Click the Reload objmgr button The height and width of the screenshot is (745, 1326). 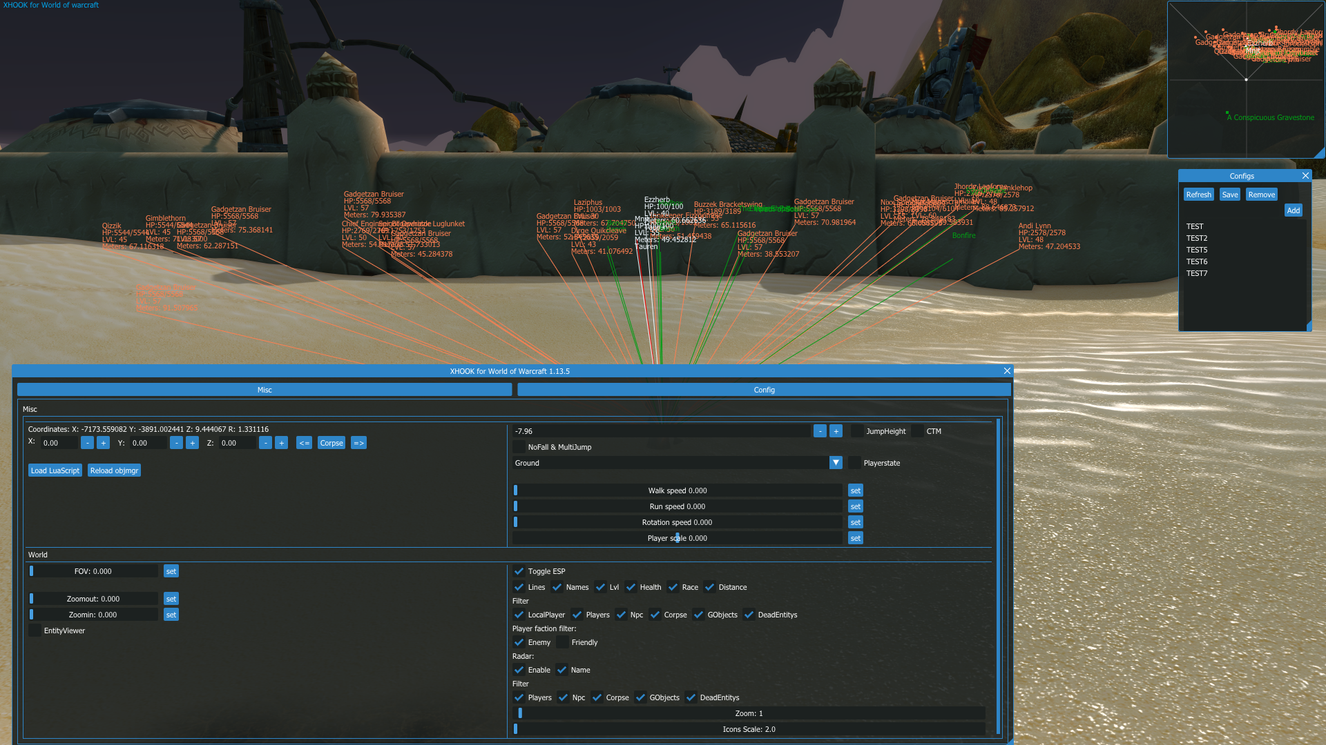point(114,470)
